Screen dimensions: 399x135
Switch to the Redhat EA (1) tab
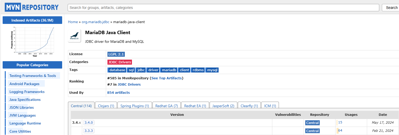pyautogui.click(x=195, y=106)
